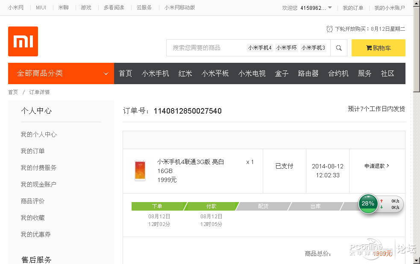Select the 小米手机3 search suggestion tag
Screen dimensions: 420x264
pyautogui.click(x=313, y=48)
